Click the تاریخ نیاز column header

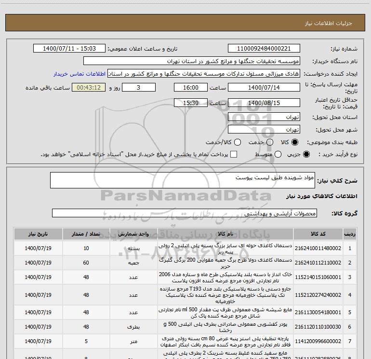pos(38,234)
